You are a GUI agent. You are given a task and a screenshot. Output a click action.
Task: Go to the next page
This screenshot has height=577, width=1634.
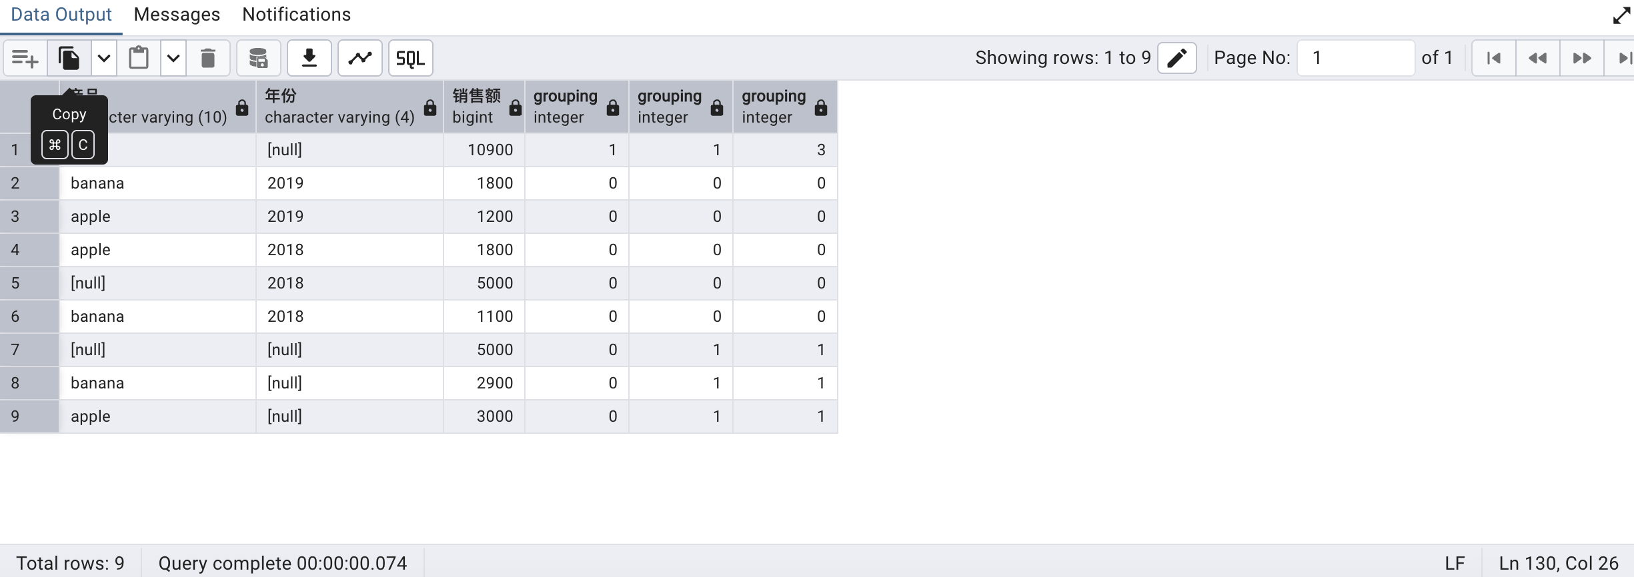1581,58
